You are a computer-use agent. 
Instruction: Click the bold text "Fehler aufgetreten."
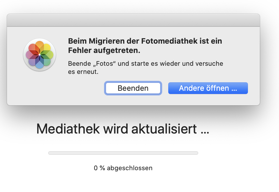104,51
